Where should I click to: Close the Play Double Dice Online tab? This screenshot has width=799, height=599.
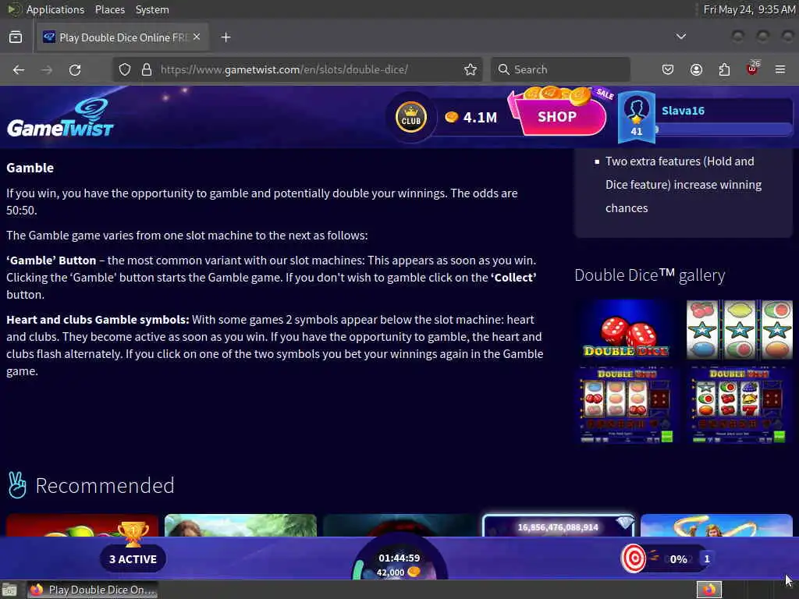[197, 37]
